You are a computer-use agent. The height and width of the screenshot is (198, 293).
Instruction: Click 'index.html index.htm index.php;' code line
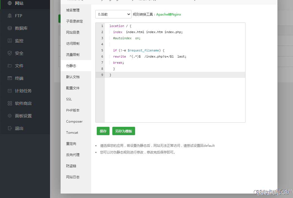click(x=154, y=32)
